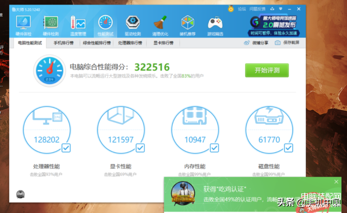
Task: Uncheck the 内存性能 checkbox
Action: tap(214, 148)
